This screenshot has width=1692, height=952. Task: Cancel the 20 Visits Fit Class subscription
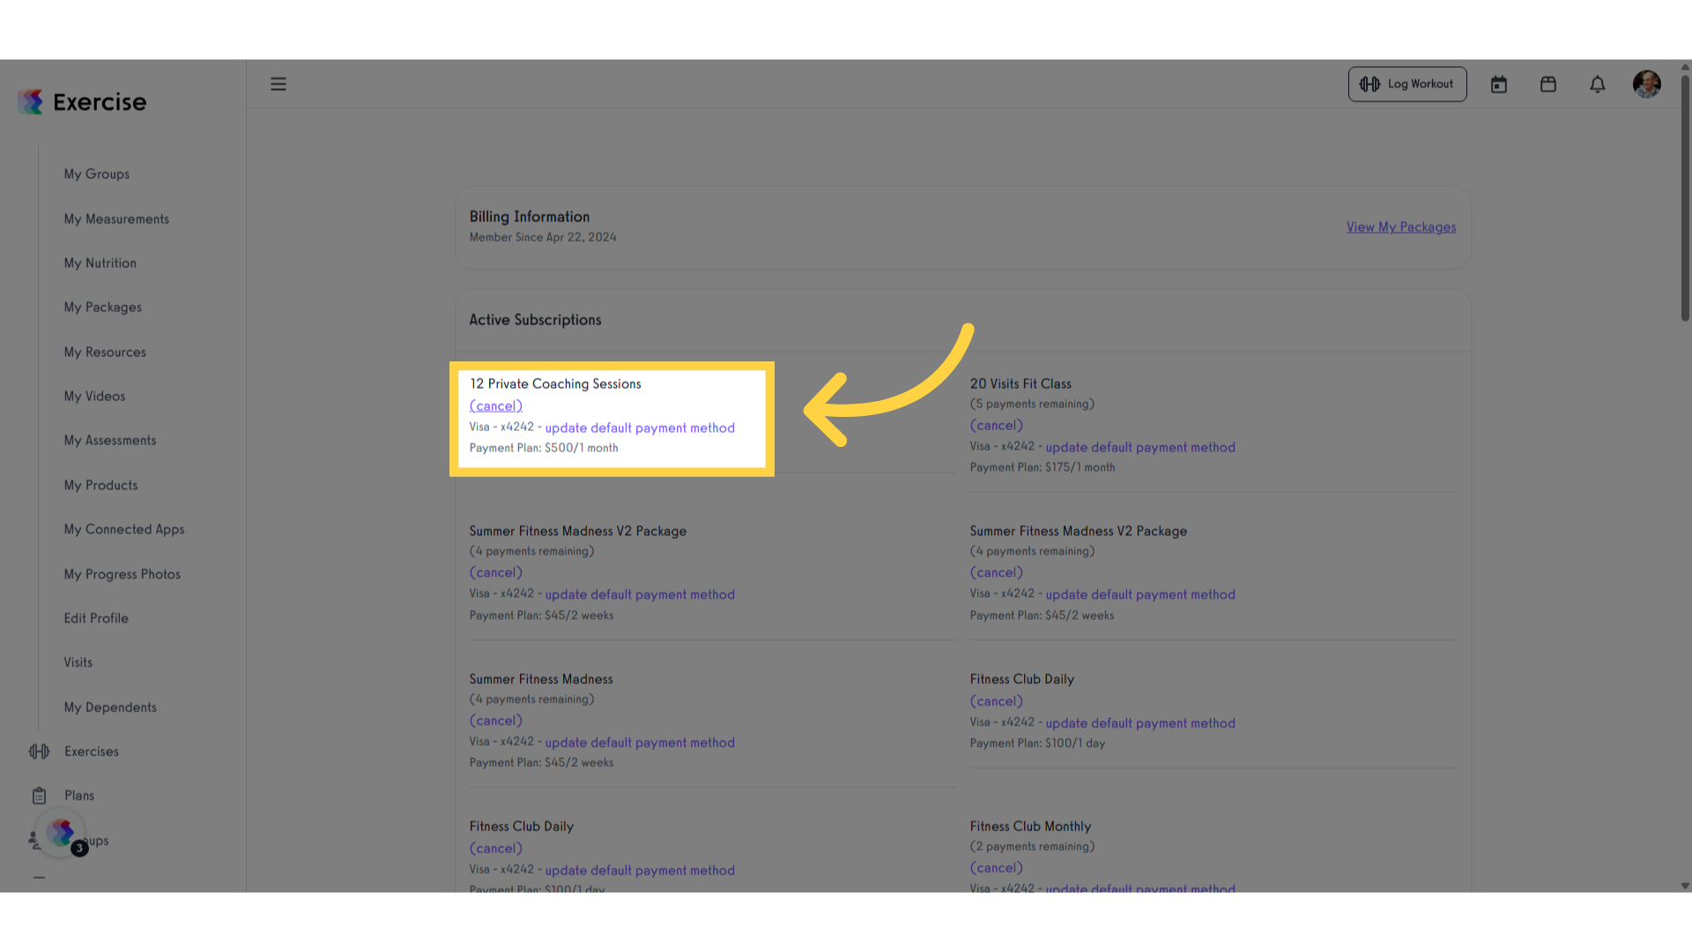tap(997, 425)
